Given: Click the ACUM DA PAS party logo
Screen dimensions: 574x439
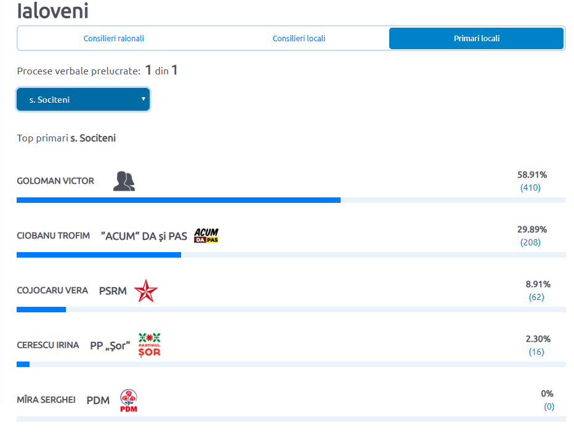Looking at the screenshot, I should tap(206, 235).
